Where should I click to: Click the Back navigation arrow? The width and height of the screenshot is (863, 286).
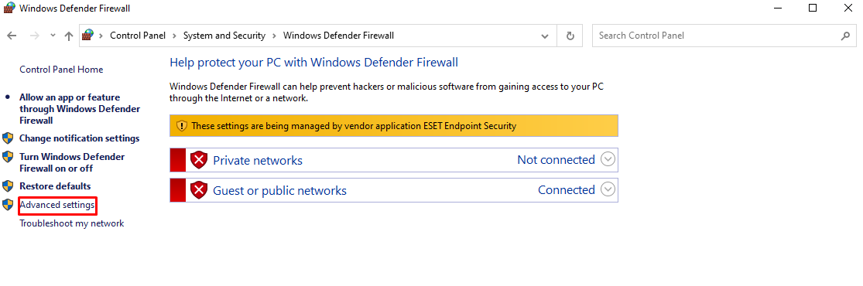click(12, 36)
